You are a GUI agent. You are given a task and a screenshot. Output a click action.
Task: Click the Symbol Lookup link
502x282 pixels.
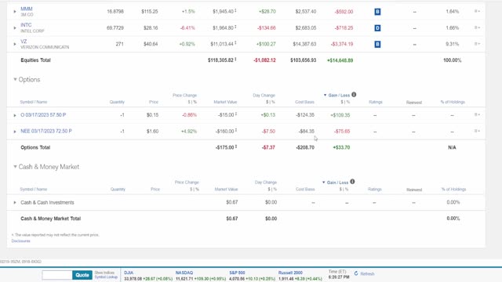tap(106, 277)
